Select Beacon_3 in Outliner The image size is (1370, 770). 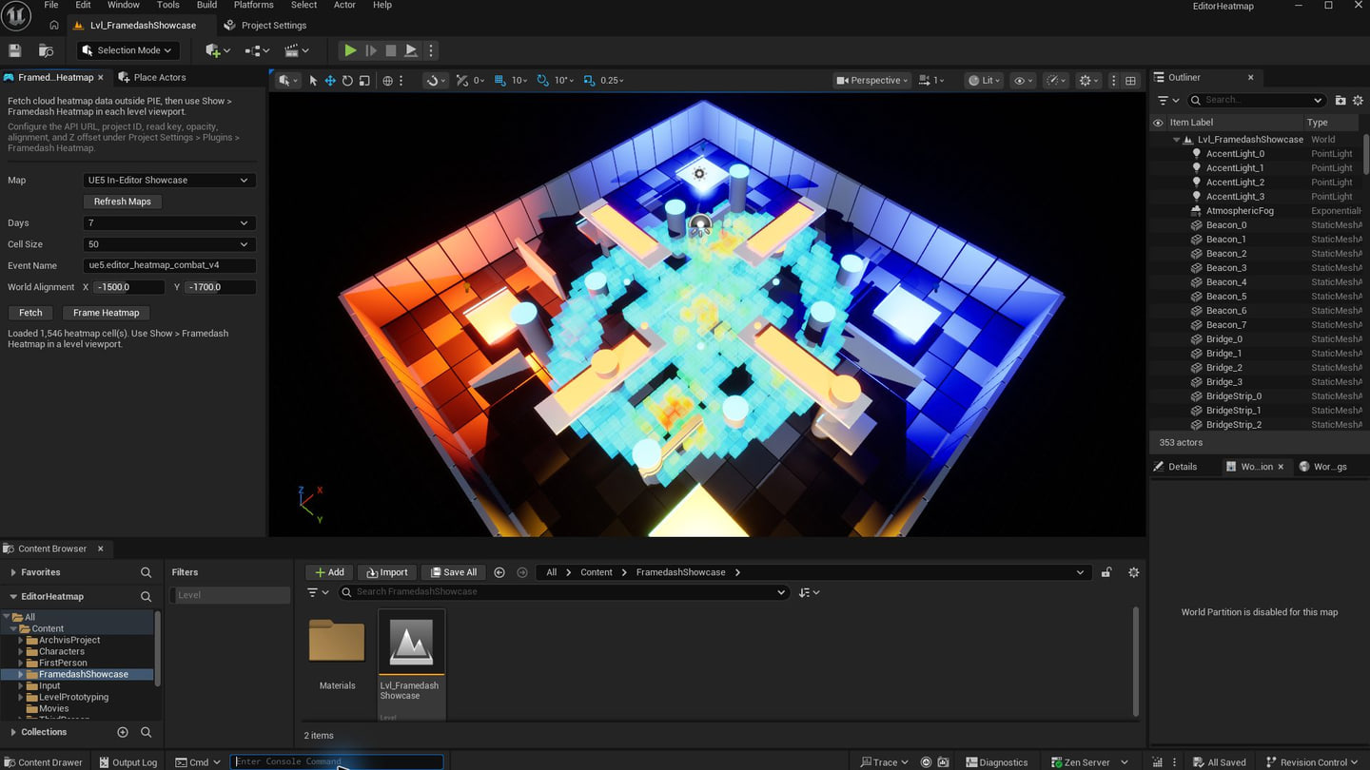pyautogui.click(x=1225, y=268)
